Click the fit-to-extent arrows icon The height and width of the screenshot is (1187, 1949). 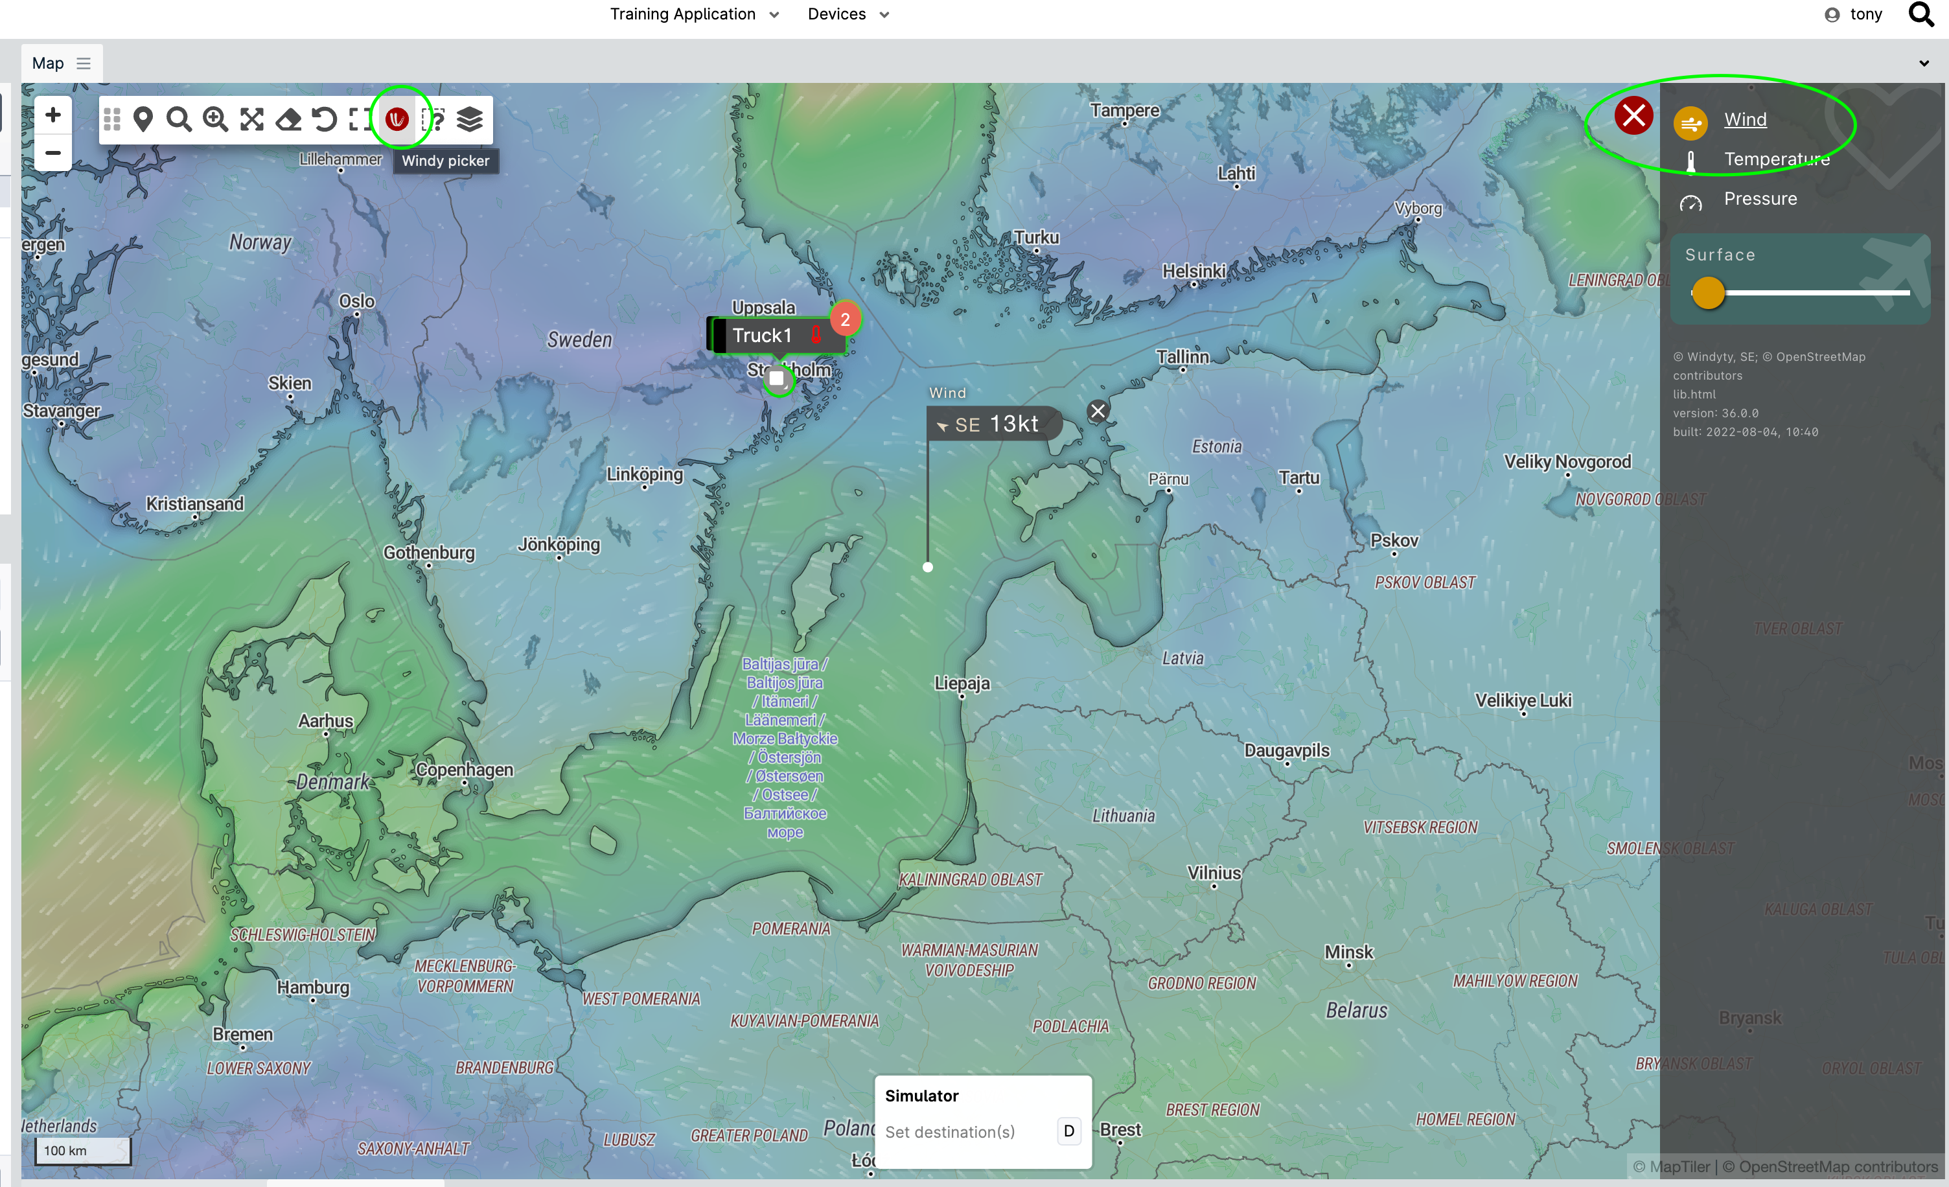[251, 119]
